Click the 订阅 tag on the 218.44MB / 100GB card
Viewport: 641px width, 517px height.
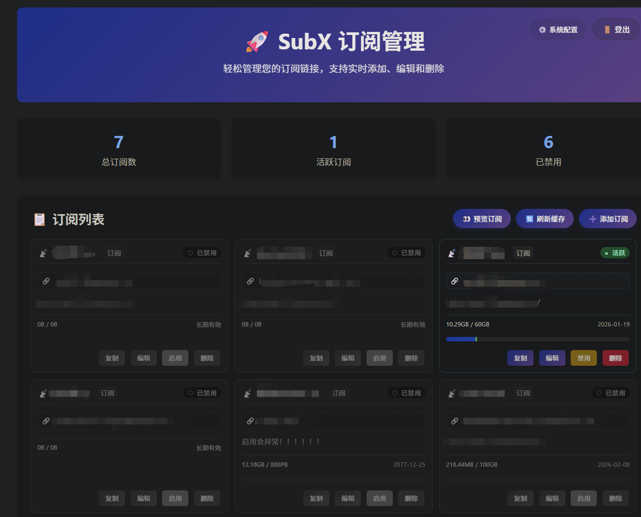click(x=523, y=393)
